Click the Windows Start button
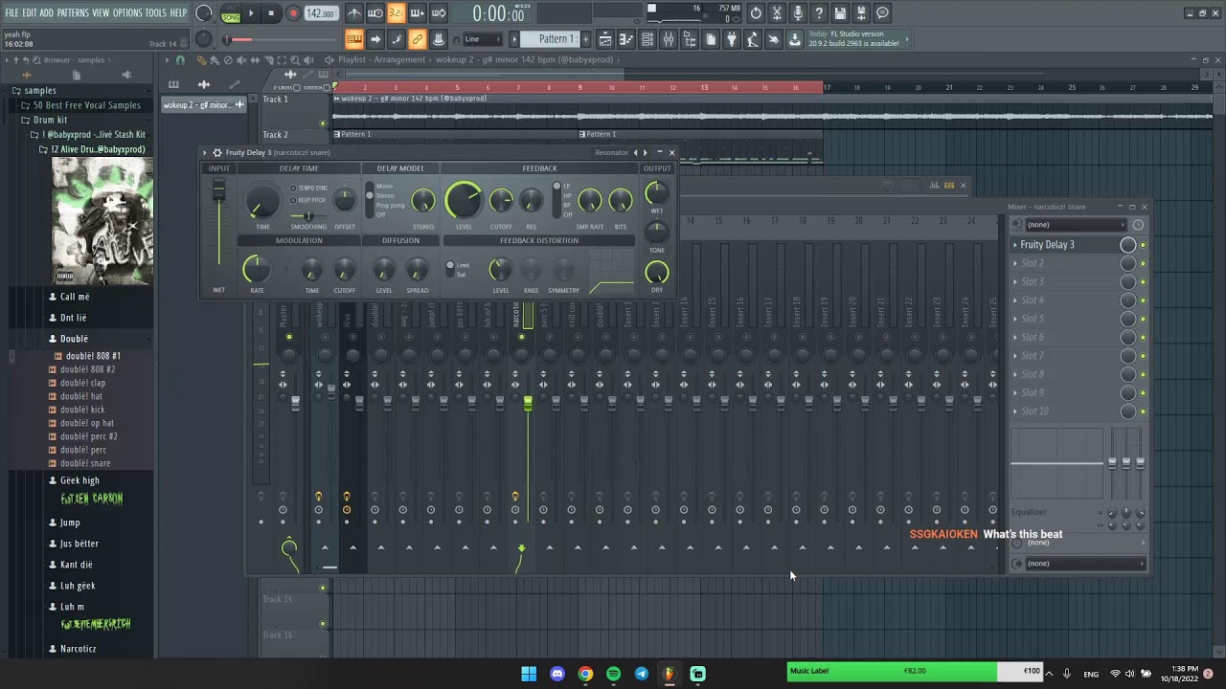1226x689 pixels. coord(529,674)
